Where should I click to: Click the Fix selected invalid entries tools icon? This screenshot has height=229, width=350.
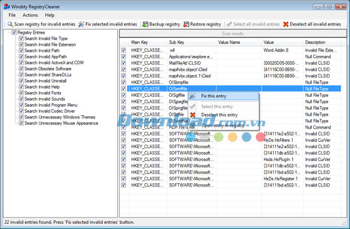coord(81,24)
